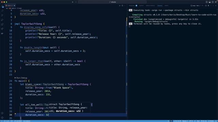Click the Ln, Col cursor position indicator
This screenshot has height=122, width=218.
pos(177,121)
